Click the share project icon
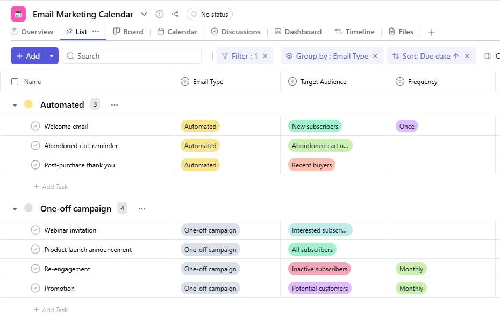This screenshot has height=323, width=500. [x=175, y=15]
